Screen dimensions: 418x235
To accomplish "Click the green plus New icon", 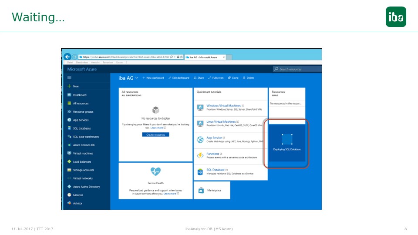I will click(69, 86).
